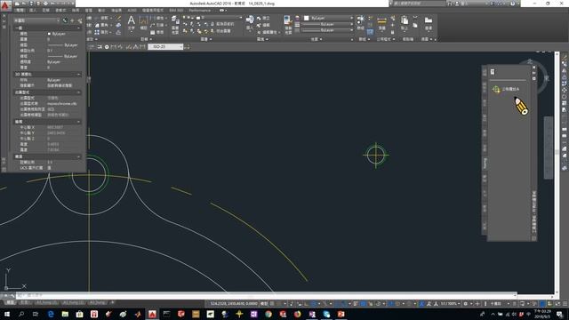Click the Save icon in quick access toolbar

coord(31,4)
